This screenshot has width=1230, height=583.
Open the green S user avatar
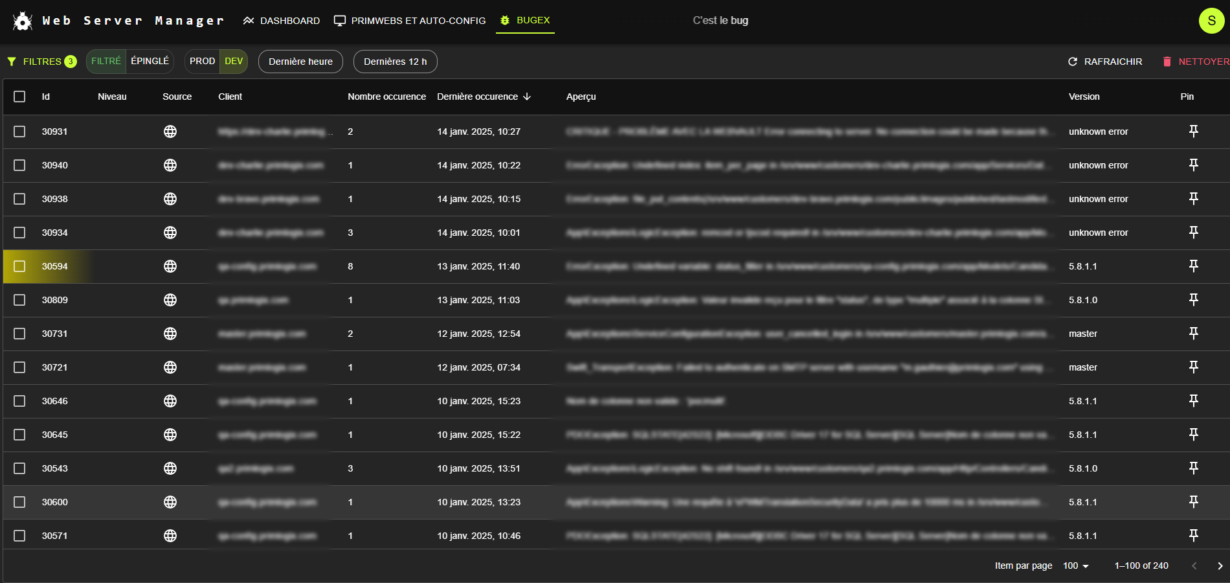pos(1211,21)
